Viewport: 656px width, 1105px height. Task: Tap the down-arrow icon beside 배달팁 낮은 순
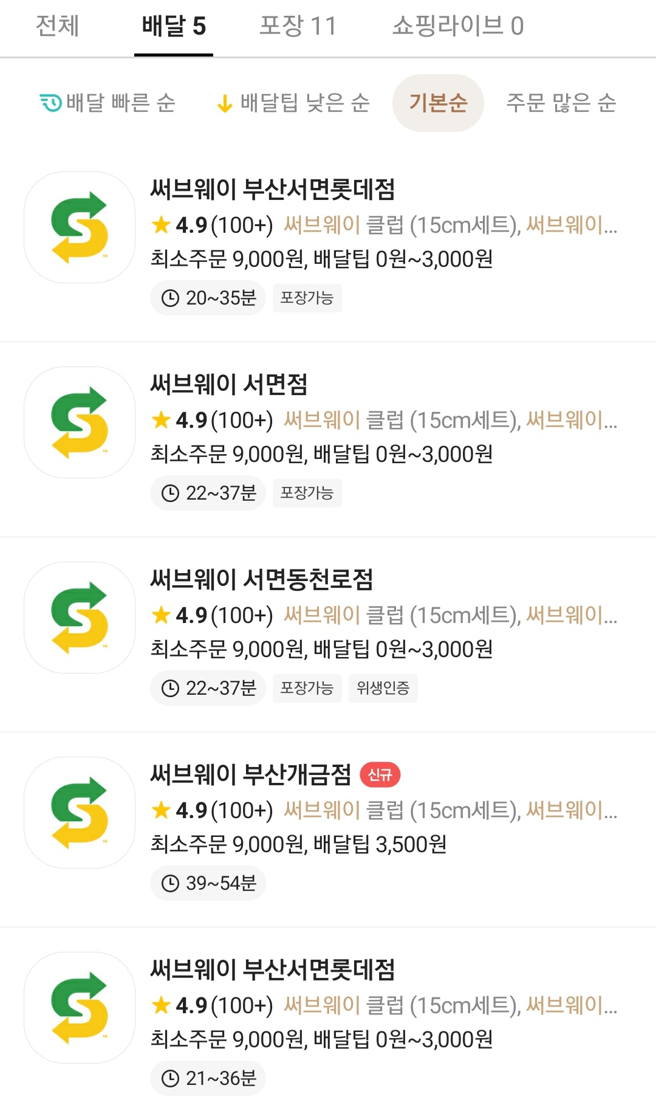tap(225, 103)
